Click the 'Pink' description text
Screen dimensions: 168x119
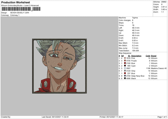[133, 58]
